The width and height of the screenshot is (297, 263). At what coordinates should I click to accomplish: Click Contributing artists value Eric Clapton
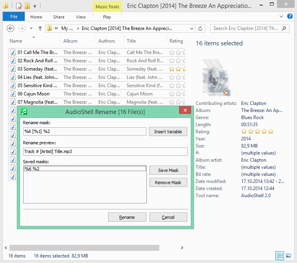[254, 103]
